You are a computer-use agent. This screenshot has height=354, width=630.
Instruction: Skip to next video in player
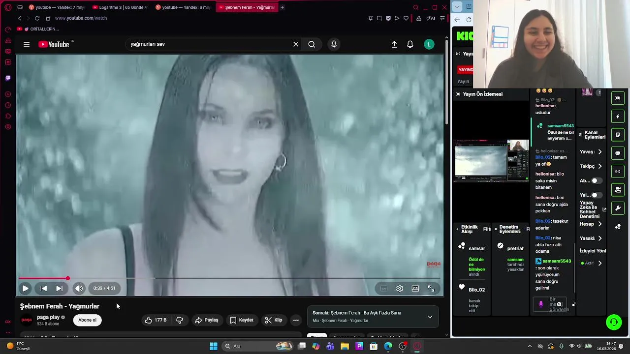(x=59, y=289)
